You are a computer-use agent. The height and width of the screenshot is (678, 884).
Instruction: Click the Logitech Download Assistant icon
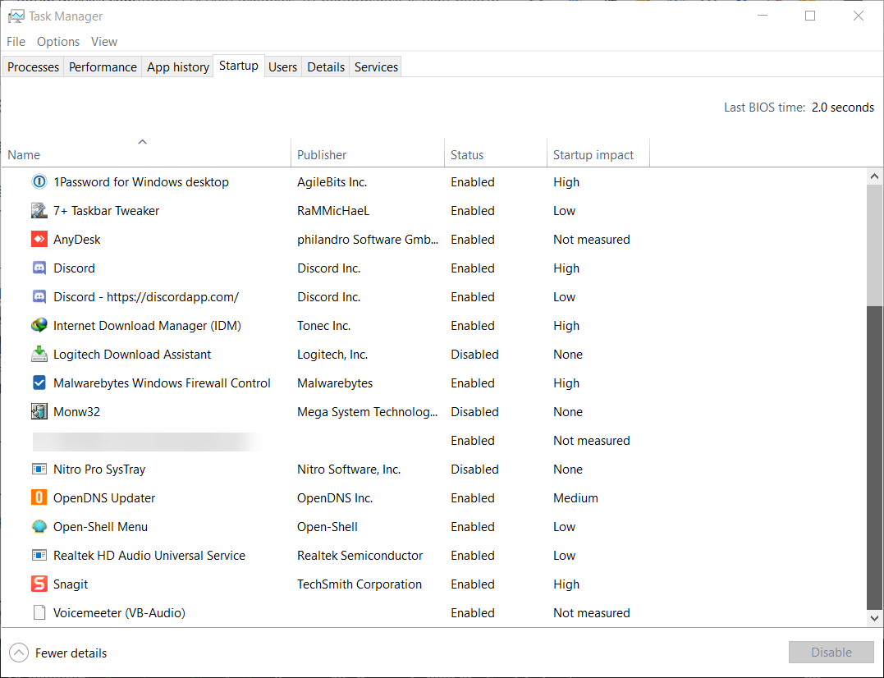click(x=39, y=355)
